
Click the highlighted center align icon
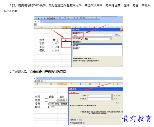(51, 18)
